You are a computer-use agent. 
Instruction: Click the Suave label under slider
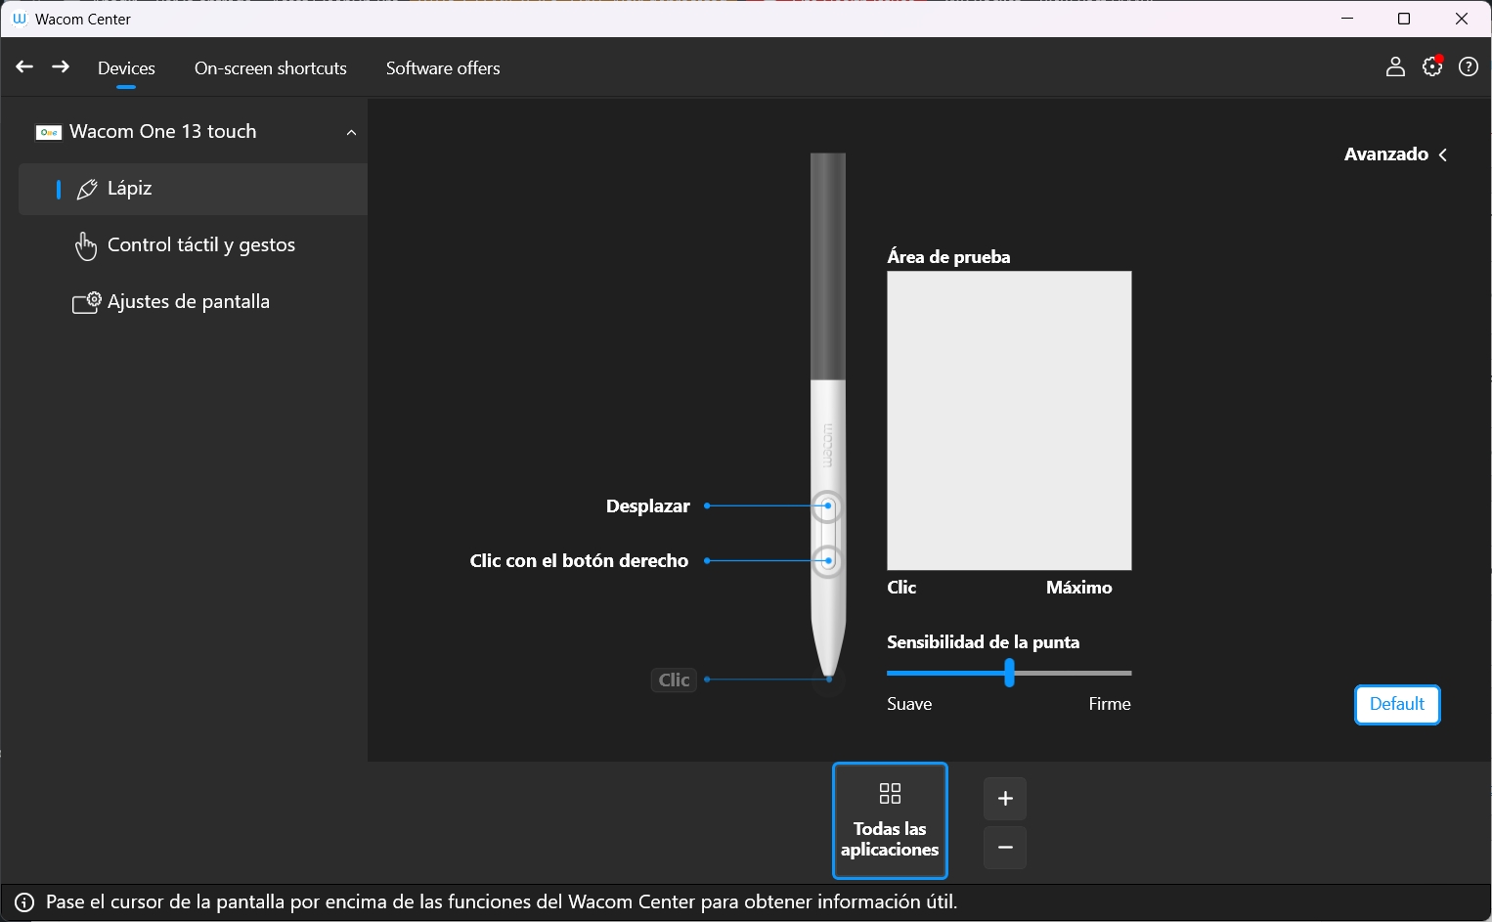(909, 704)
